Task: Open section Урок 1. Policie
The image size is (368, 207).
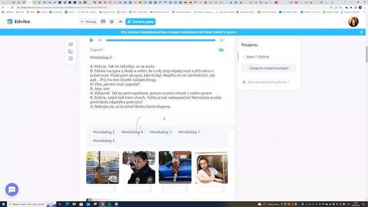Action: [x=258, y=57]
